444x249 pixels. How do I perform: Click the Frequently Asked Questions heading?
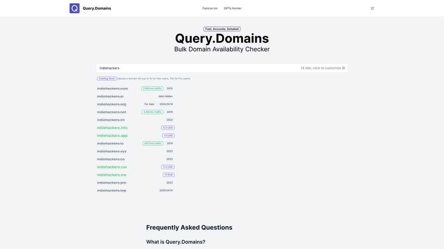coord(189,227)
